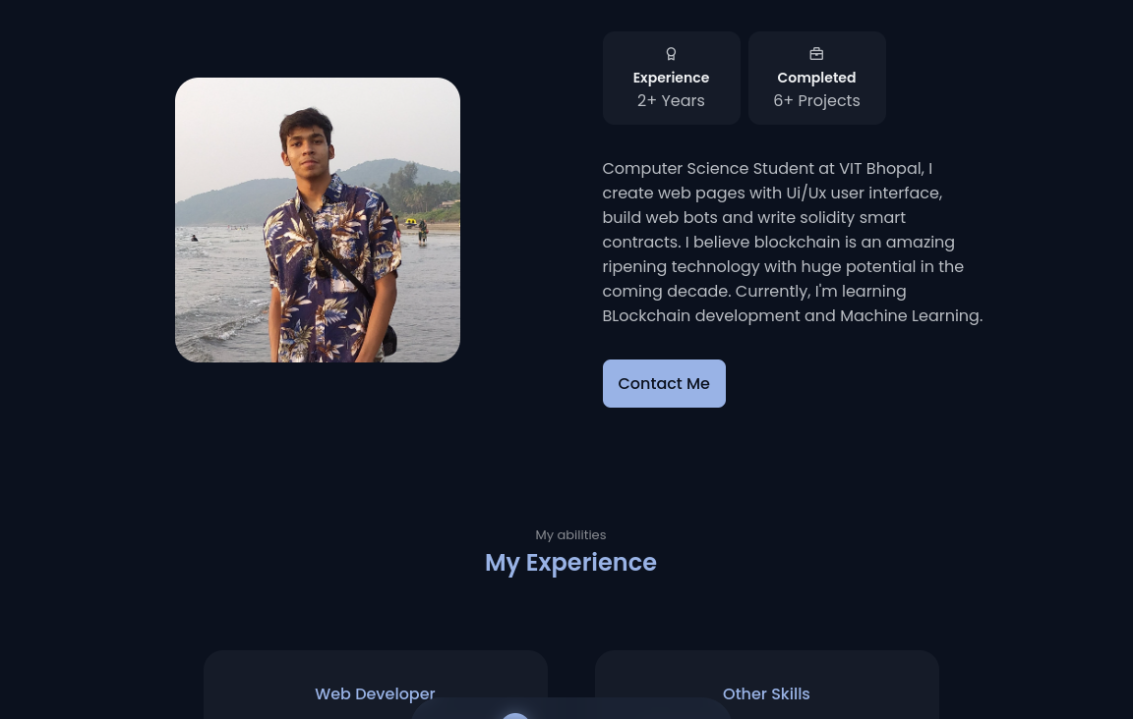Select the Completed 6+ Projects card

(817, 78)
